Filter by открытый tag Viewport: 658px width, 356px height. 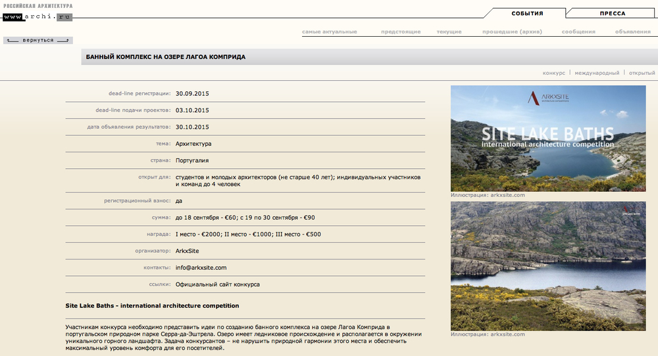[642, 73]
